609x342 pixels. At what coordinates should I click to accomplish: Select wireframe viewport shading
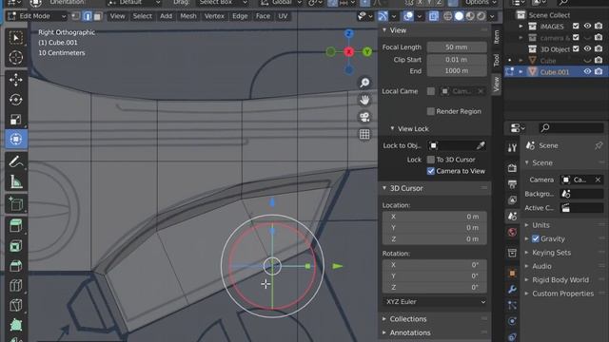[x=448, y=16]
